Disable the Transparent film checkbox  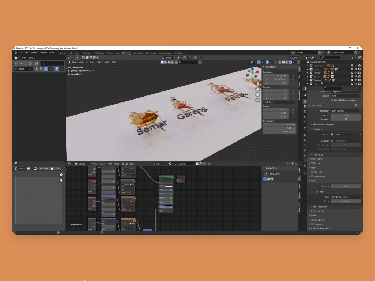(x=315, y=207)
